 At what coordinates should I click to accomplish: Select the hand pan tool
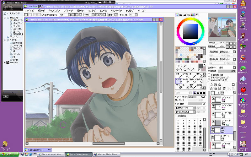point(189,70)
